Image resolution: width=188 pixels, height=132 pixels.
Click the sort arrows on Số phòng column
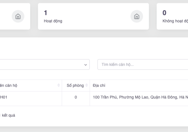coord(86,85)
